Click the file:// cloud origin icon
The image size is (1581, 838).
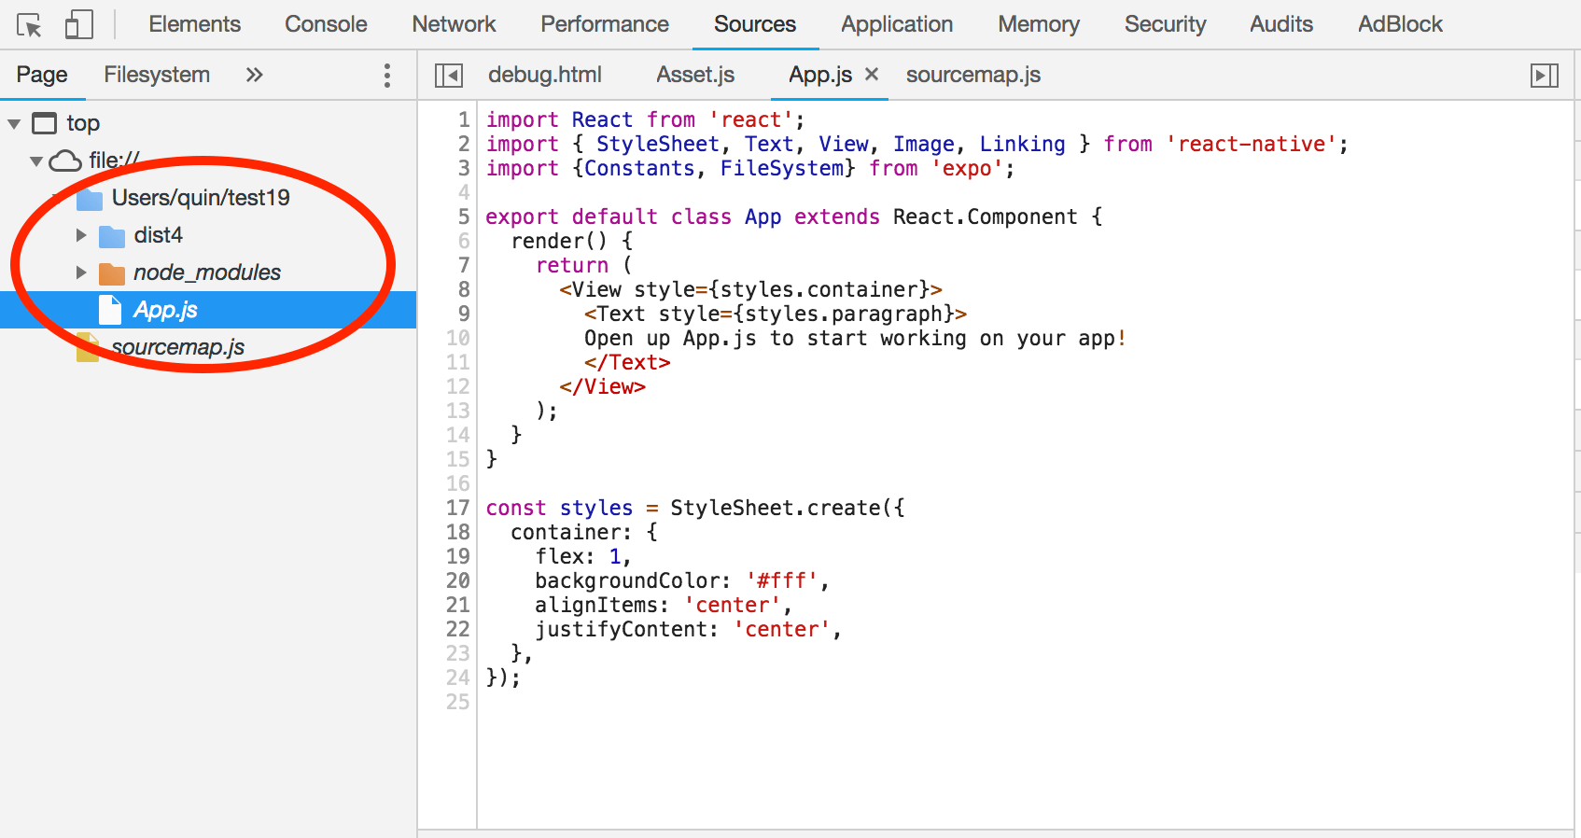64,161
